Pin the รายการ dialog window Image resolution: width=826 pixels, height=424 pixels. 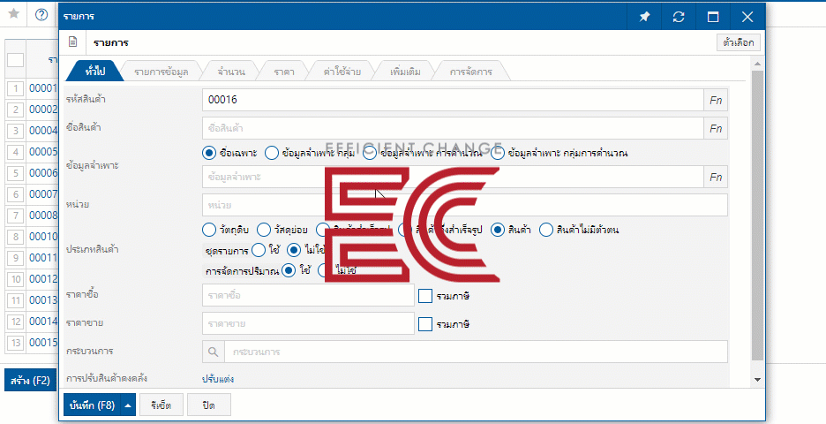[644, 17]
